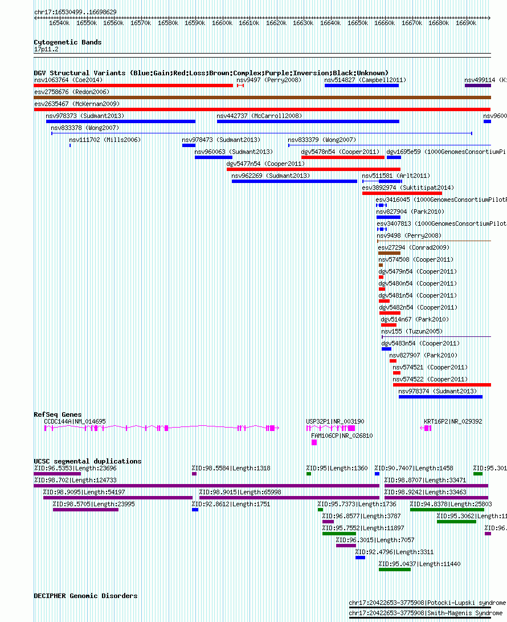
Task: Select esv27294 (Conrad2009) label
Action: click(414, 247)
